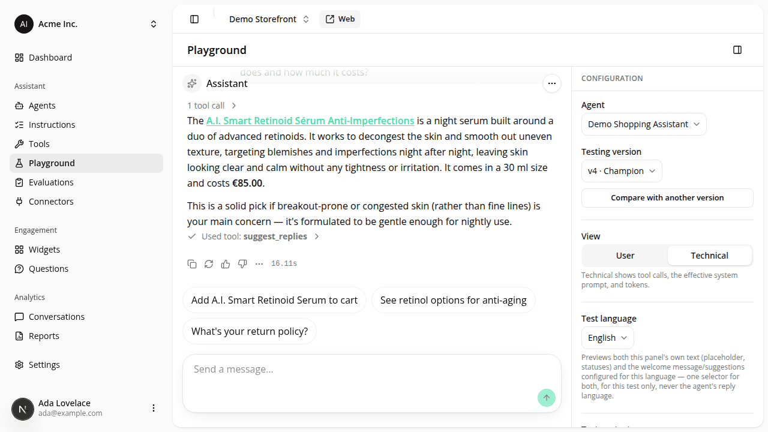Expand Used tool suggest_replies details
This screenshot has width=768, height=432.
254,236
